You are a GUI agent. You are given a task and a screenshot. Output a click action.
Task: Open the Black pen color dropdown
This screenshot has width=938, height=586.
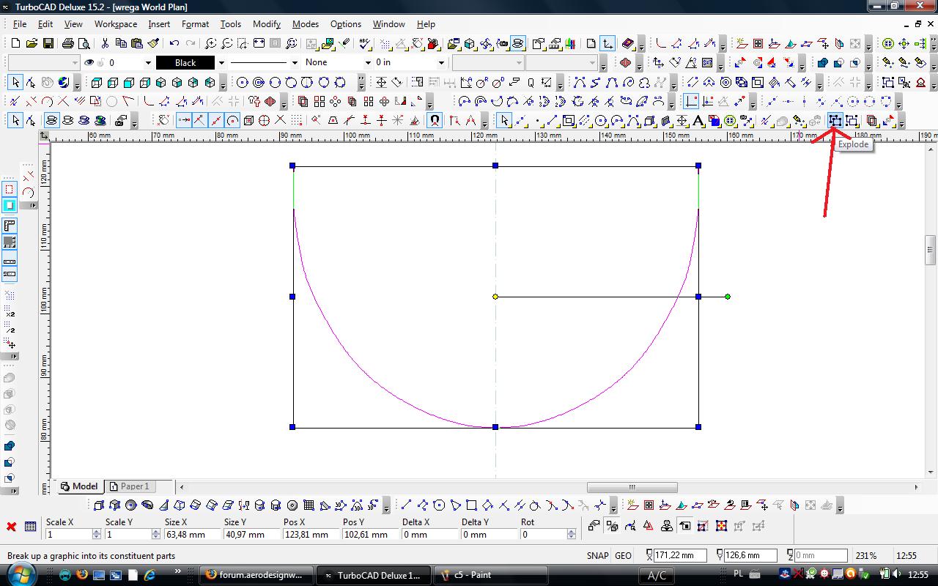[x=221, y=63]
